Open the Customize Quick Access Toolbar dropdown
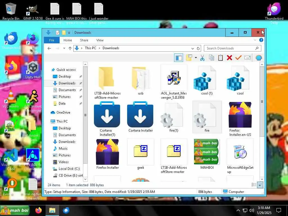The width and height of the screenshot is (288, 216). point(69,33)
